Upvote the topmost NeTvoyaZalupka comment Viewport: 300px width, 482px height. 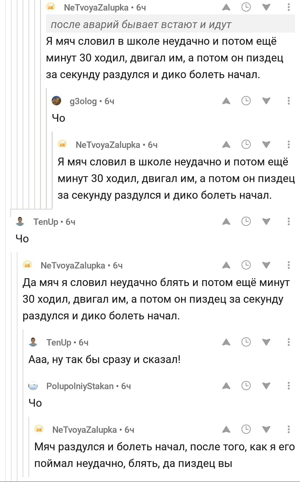point(226,7)
